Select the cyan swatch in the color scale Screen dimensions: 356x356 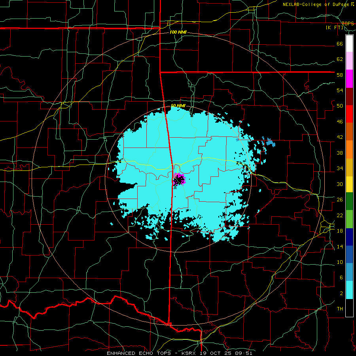tap(349, 290)
